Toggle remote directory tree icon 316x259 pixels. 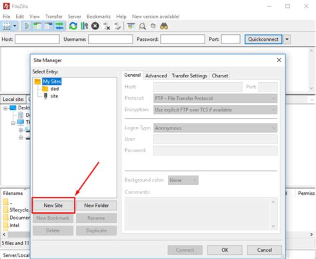[x=49, y=26]
